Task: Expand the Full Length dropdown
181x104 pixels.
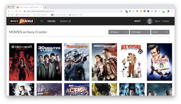Action: [140, 32]
